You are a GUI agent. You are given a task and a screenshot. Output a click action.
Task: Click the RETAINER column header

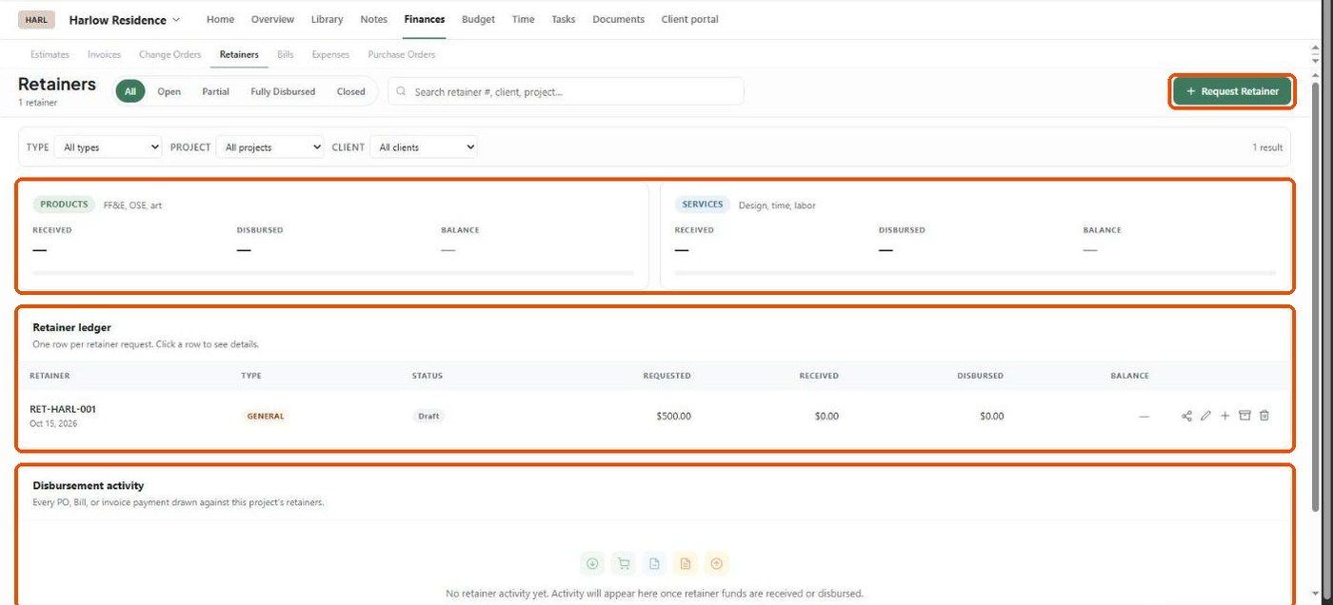click(50, 376)
